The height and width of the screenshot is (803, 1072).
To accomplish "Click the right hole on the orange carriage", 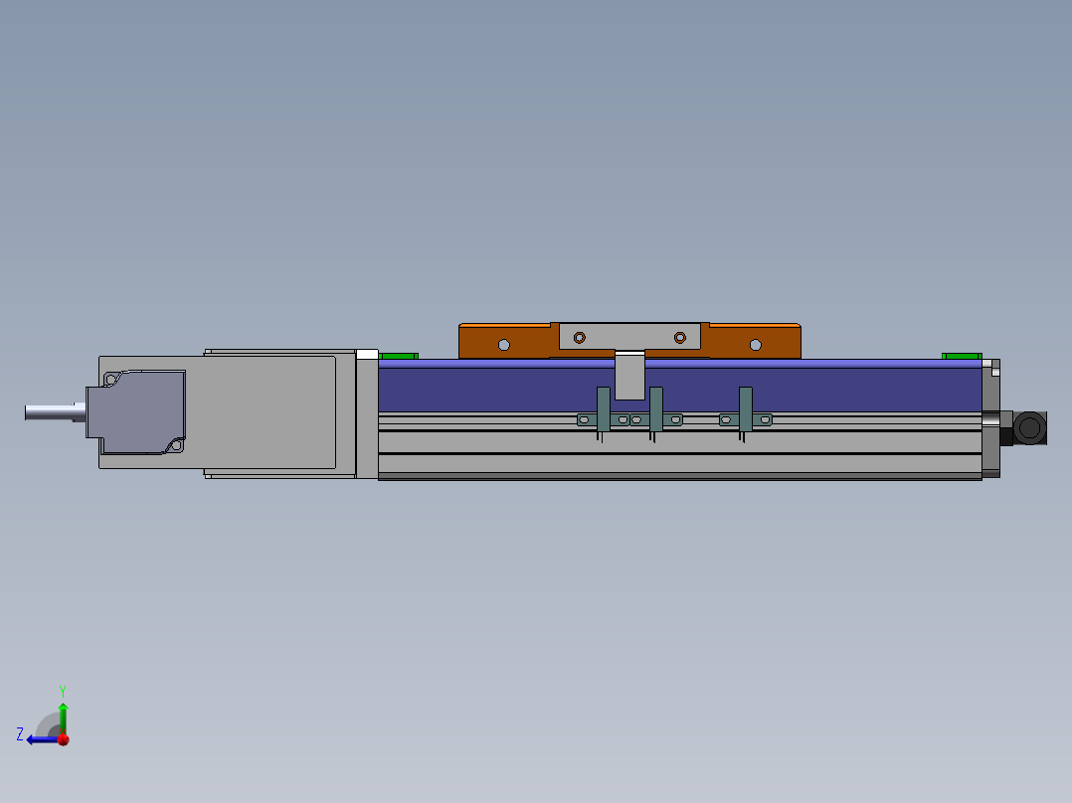I will pyautogui.click(x=756, y=345).
